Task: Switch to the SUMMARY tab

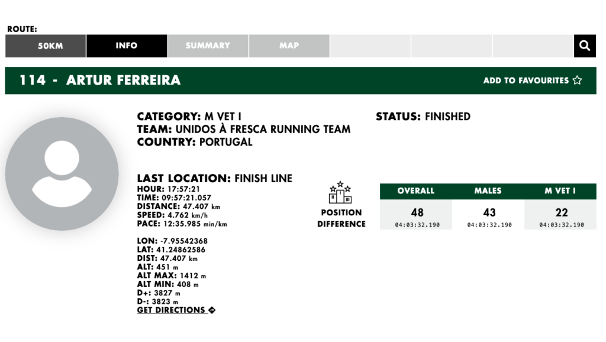Action: (208, 46)
